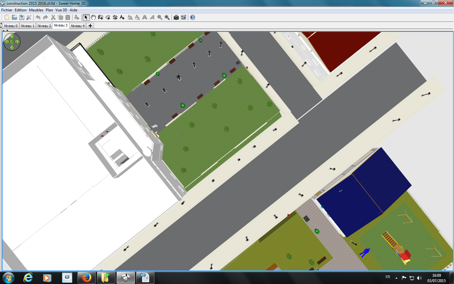Save the home with the Save icon
This screenshot has height=284, width=454.
[21, 17]
